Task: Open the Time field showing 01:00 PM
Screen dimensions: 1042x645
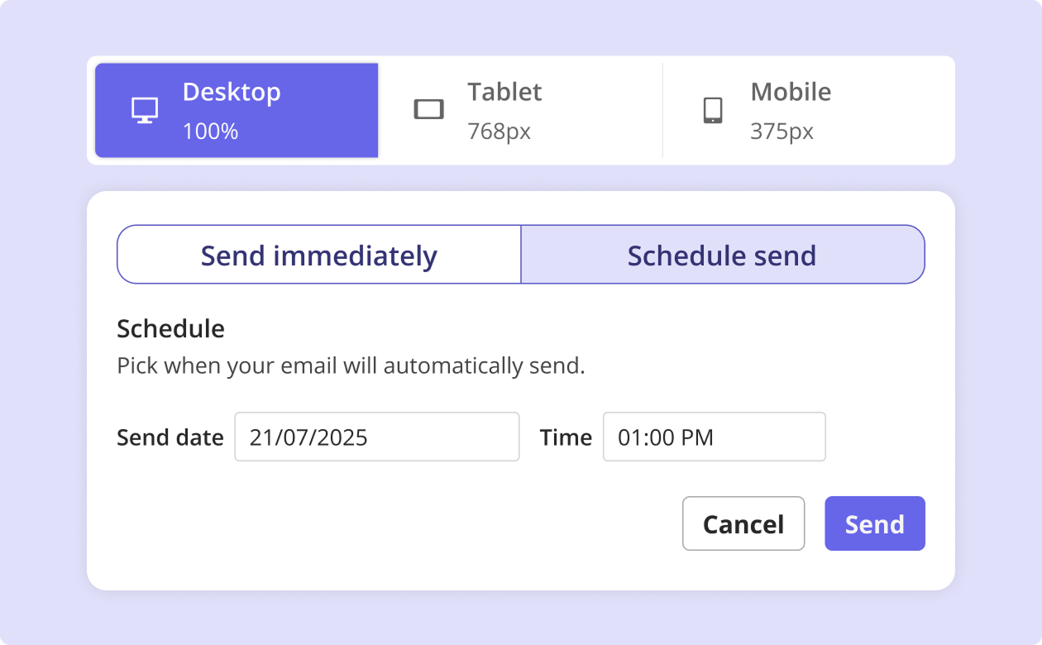Action: pyautogui.click(x=714, y=437)
